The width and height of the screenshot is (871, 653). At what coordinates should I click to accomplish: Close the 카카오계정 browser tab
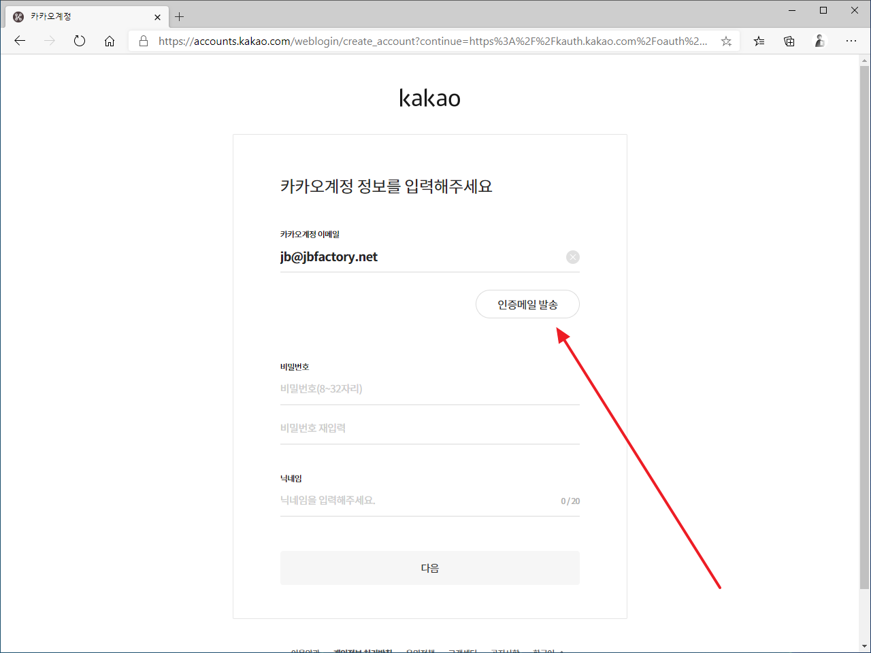pyautogui.click(x=157, y=17)
